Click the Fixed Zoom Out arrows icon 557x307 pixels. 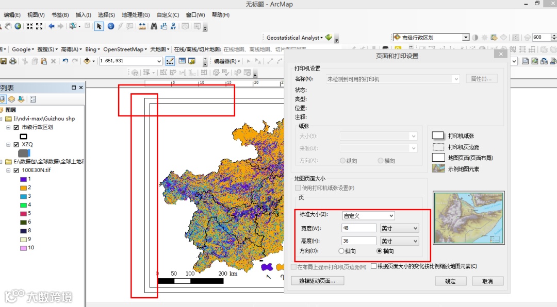(39, 26)
